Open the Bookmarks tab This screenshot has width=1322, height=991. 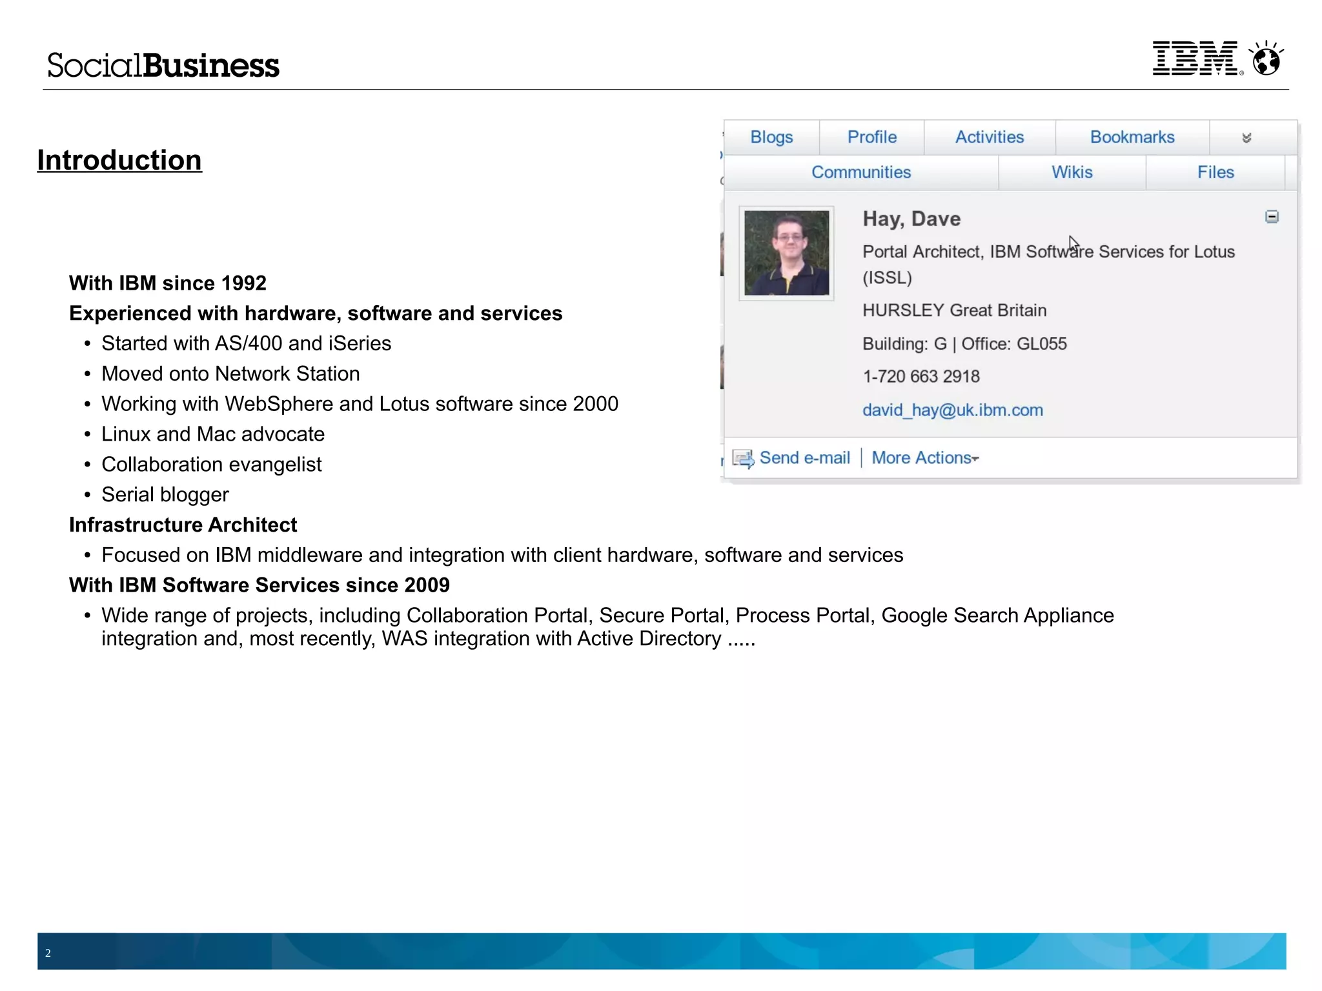[1132, 137]
